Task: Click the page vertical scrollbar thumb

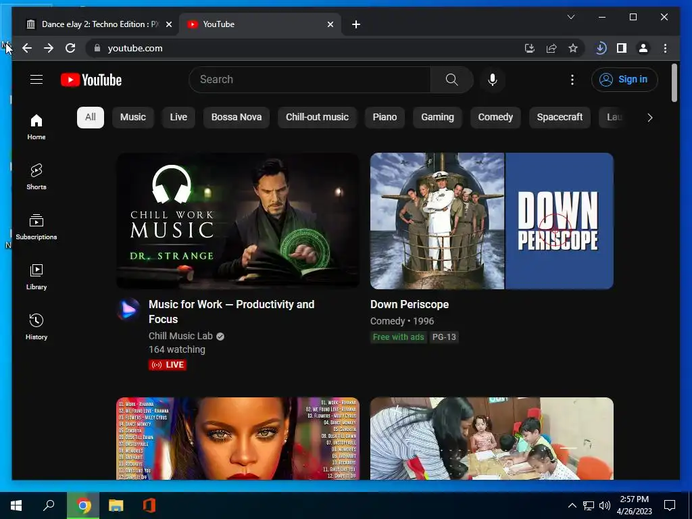Action: 674,83
